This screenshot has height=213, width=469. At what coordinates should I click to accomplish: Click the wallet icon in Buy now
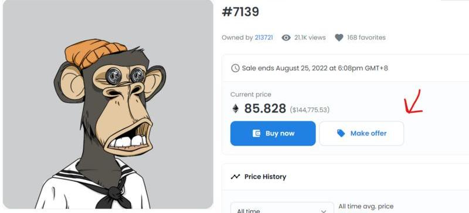[256, 133]
